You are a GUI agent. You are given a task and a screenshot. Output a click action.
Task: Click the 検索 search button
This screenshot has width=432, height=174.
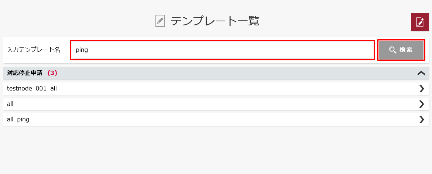point(401,50)
